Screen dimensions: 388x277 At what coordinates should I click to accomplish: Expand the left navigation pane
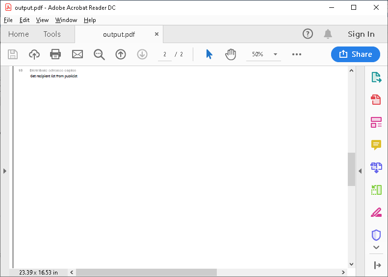click(5, 171)
